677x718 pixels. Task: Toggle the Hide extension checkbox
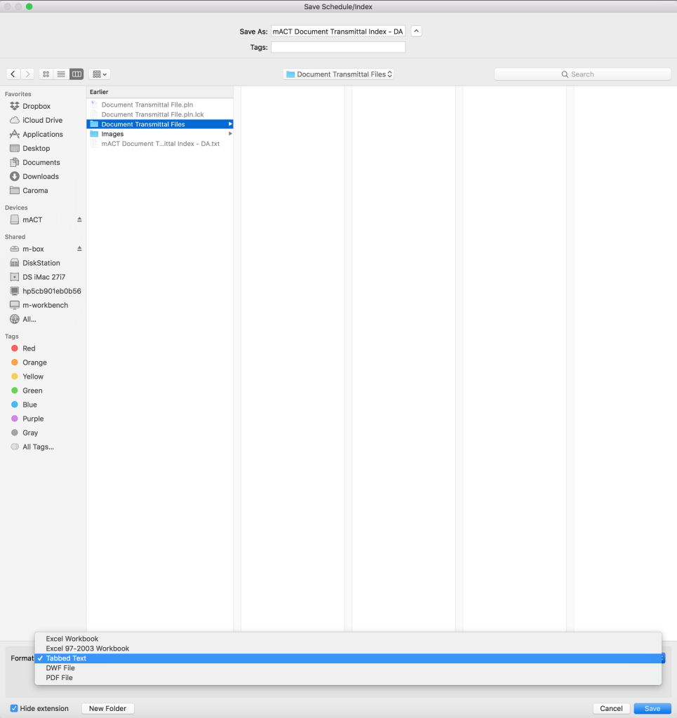click(x=14, y=708)
